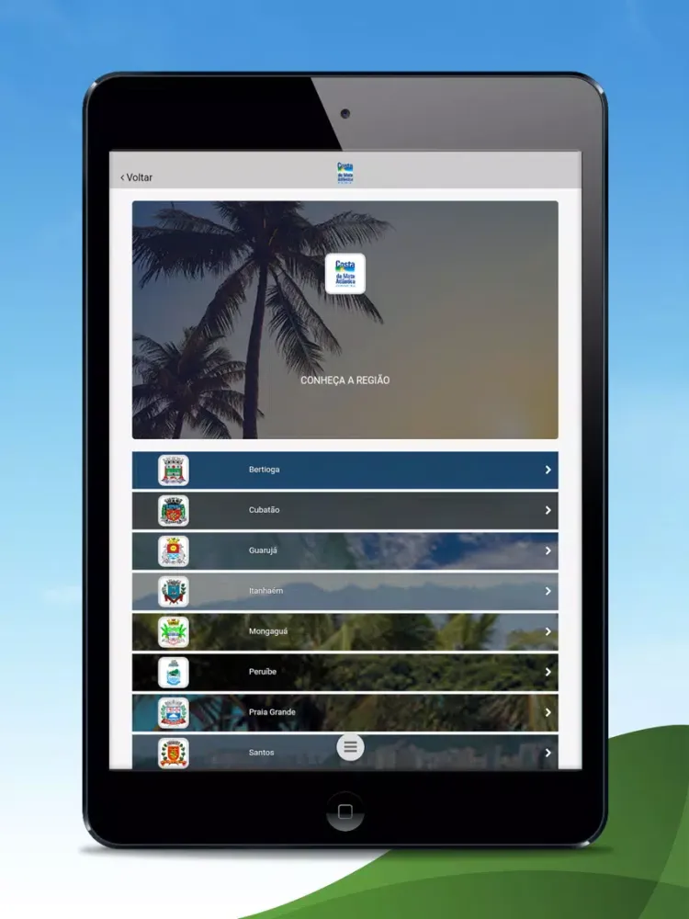Tap the Costa da Mata Atlântica header logo

click(x=345, y=173)
